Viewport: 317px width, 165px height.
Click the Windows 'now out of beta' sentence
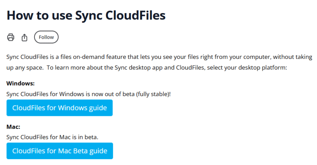(88, 94)
